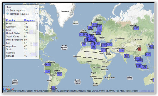Click the 142 marker on India
This screenshot has width=158, height=96.
(127, 56)
